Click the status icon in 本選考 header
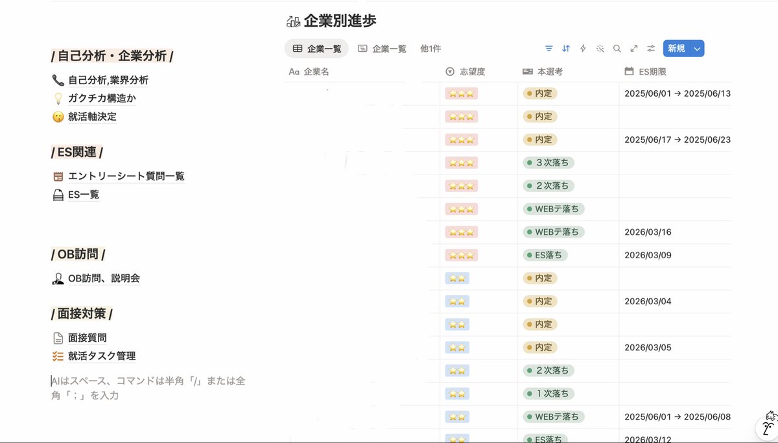778x443 pixels. [x=528, y=71]
